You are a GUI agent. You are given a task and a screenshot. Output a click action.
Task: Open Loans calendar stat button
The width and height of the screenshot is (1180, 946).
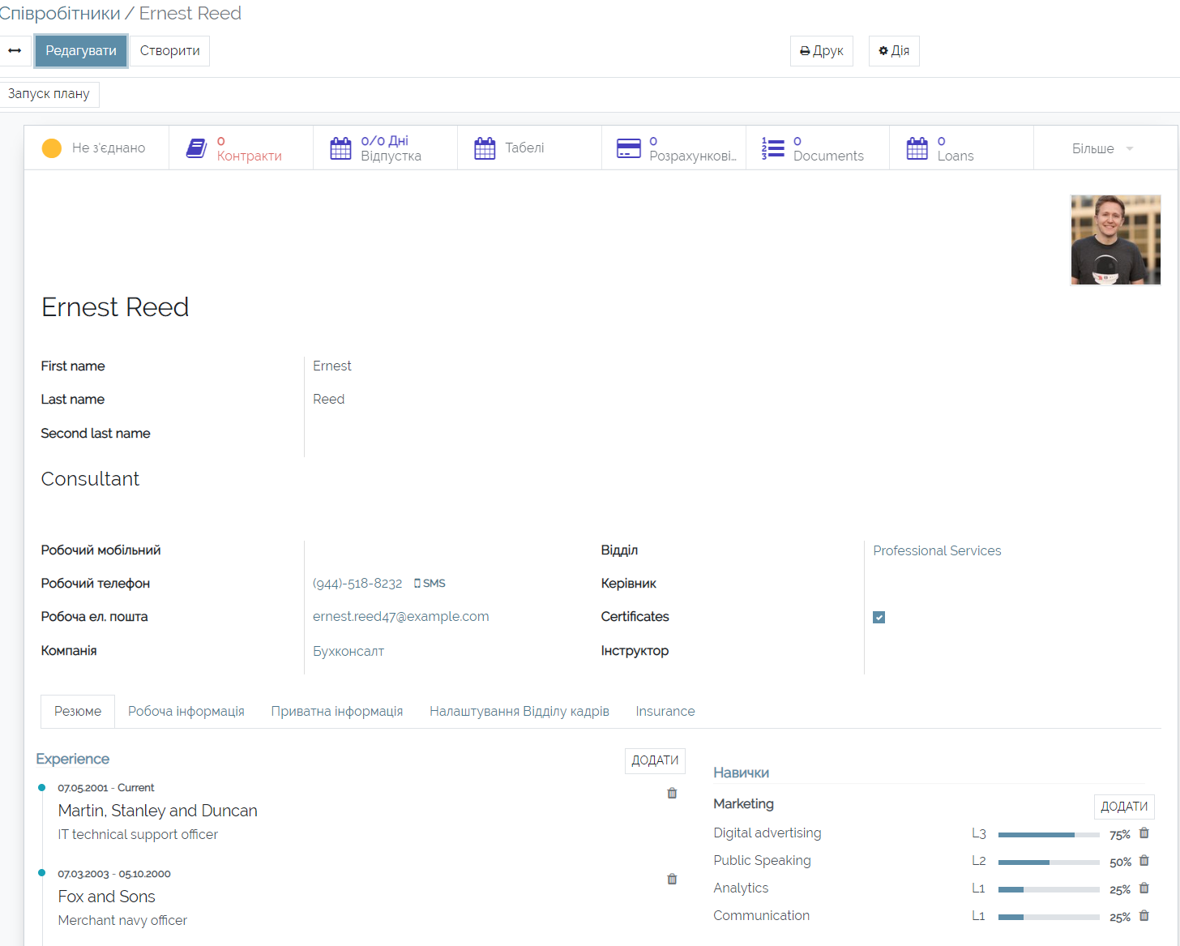click(962, 148)
